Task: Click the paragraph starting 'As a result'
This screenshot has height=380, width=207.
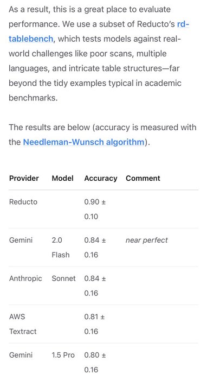Action: (x=99, y=54)
